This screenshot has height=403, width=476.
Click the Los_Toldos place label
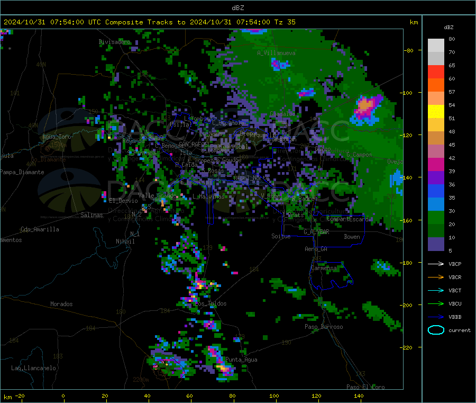tap(210, 303)
